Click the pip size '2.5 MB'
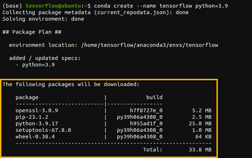Image resolution: width=252 pixels, height=158 pixels. 202,117
